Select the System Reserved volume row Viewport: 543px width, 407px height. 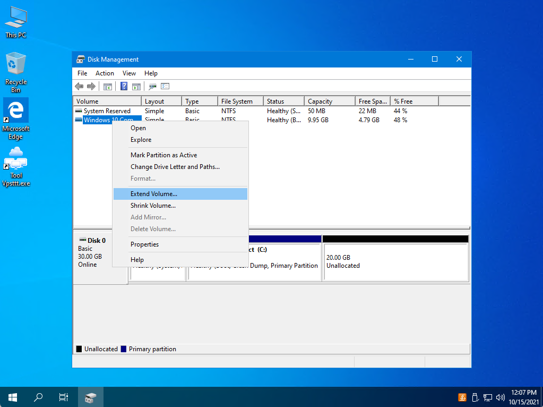point(272,111)
